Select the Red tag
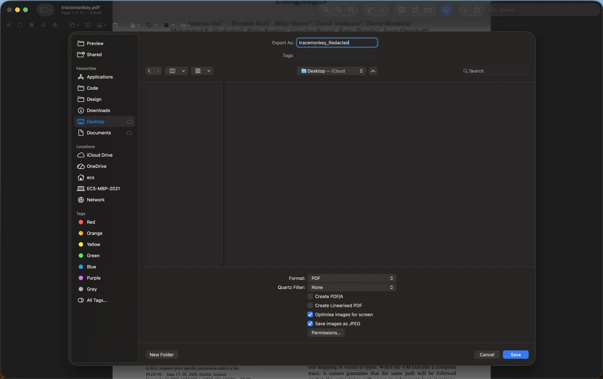The height and width of the screenshot is (379, 603). 104,222
